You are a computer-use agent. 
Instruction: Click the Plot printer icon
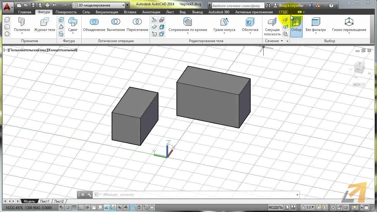[x=47, y=5]
